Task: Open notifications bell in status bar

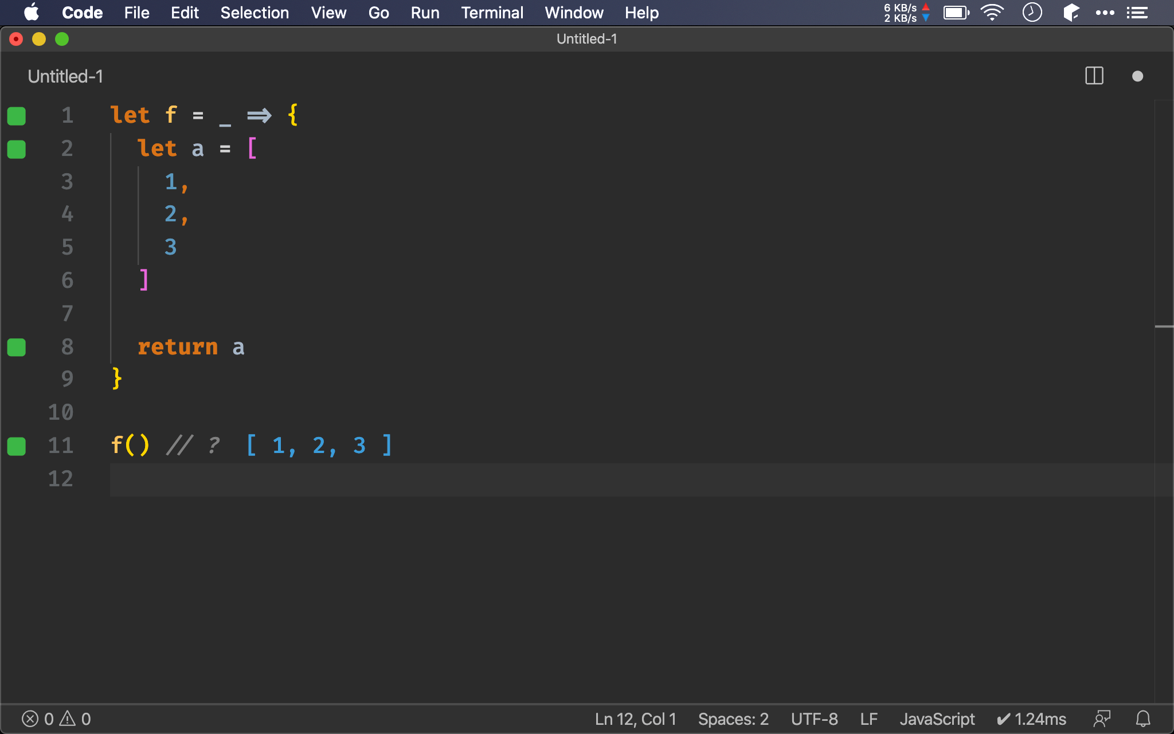Action: pyautogui.click(x=1143, y=719)
